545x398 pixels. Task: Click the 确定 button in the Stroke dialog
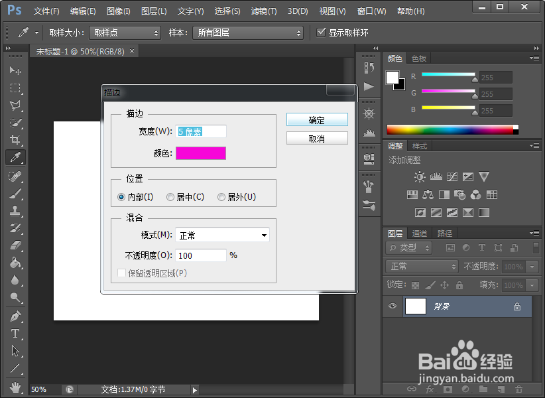coord(317,119)
